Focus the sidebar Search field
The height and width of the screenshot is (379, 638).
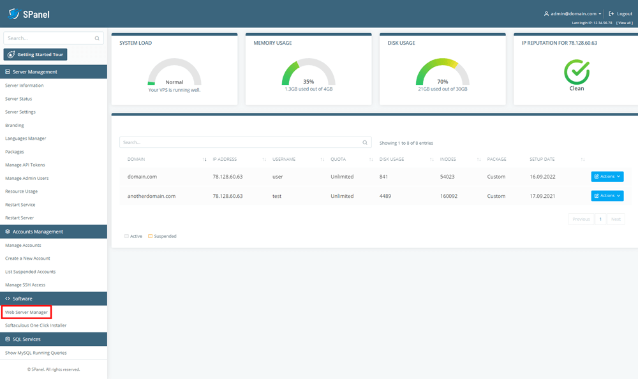54,38
